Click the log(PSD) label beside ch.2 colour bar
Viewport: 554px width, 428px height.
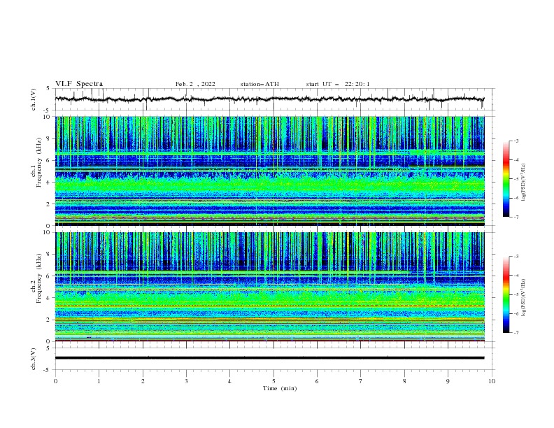pos(523,298)
